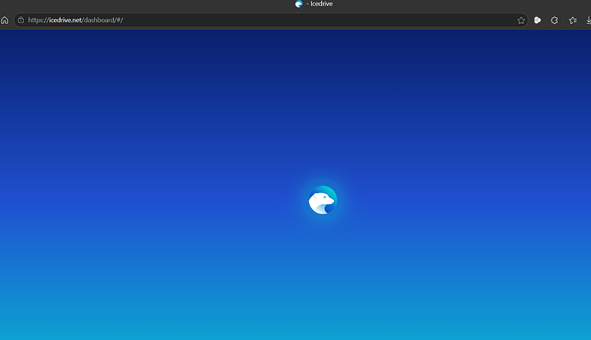Click the browser Home icon
Image resolution: width=591 pixels, height=340 pixels.
click(4, 21)
